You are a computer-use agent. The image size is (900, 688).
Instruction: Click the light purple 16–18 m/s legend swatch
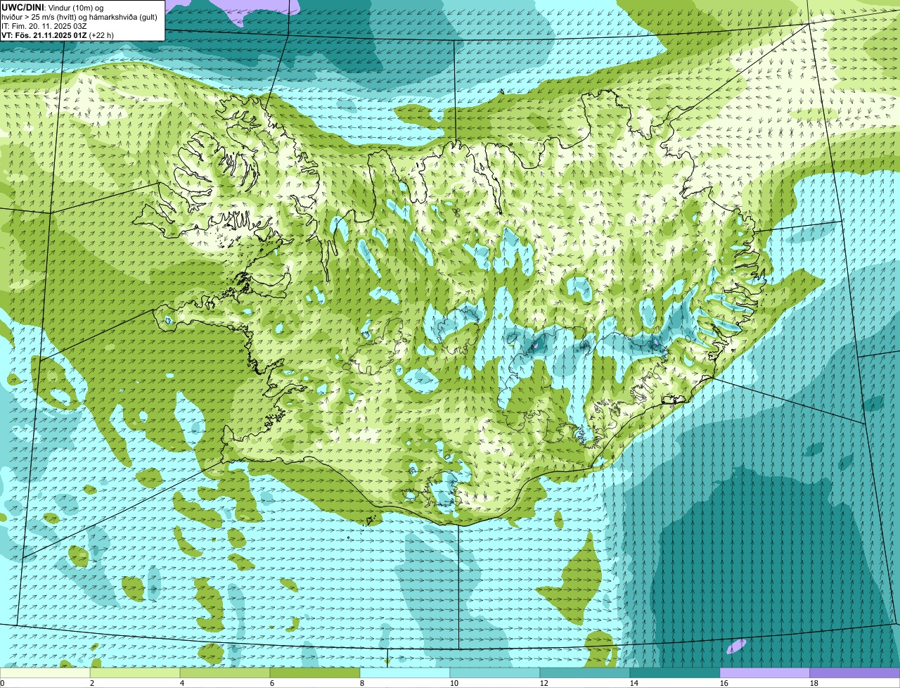tap(765, 673)
